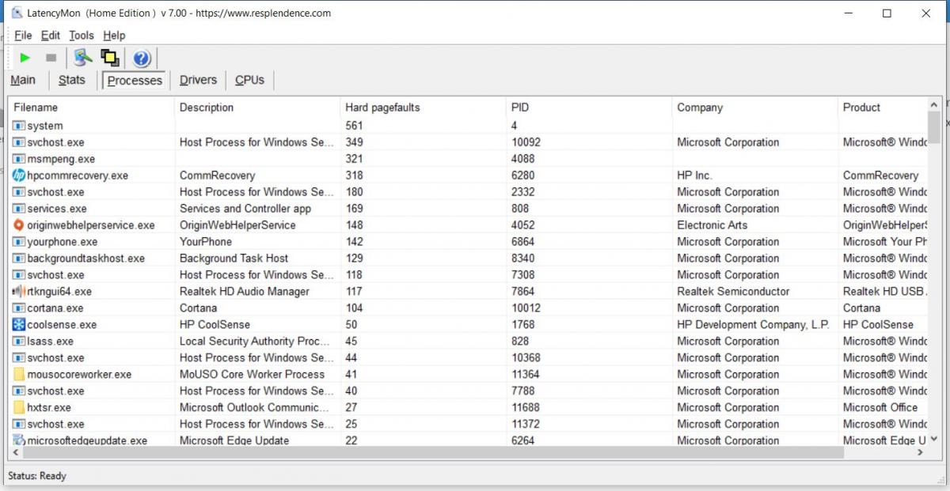Start monitoring with the green play icon
The image size is (950, 491).
tap(25, 58)
